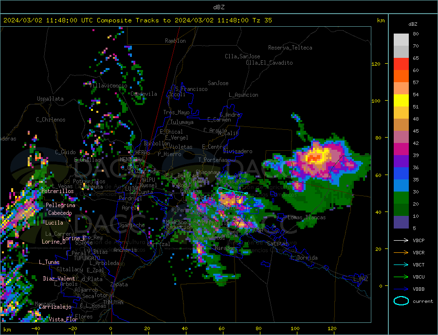
Task: Click the Clla.El_Cavadito label
Action: (269, 63)
